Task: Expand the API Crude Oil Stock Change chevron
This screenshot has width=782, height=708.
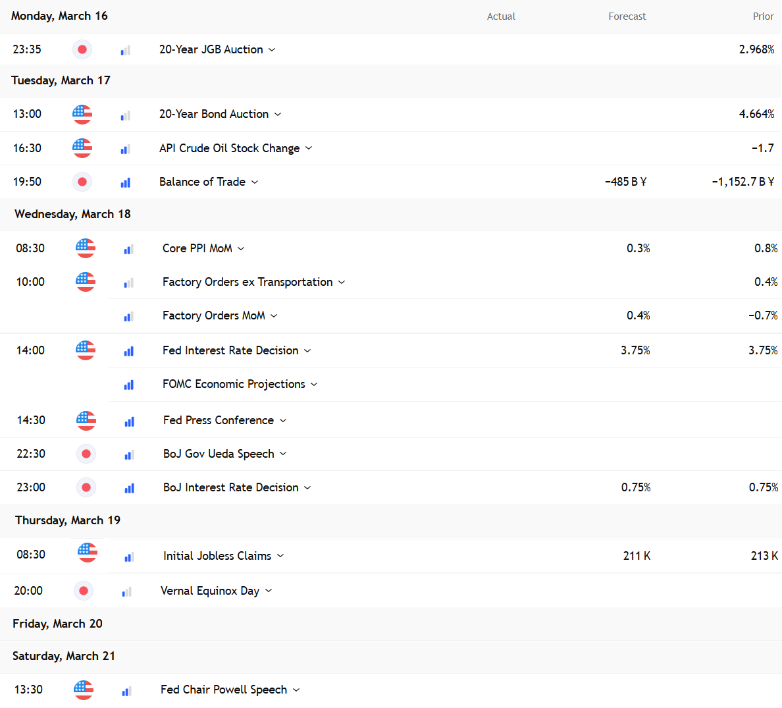Action: coord(309,148)
